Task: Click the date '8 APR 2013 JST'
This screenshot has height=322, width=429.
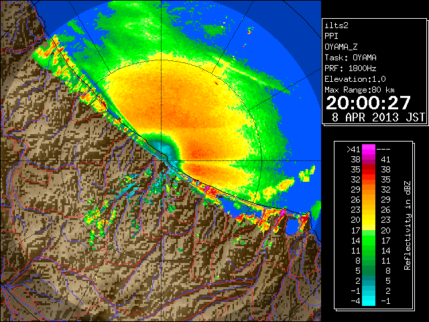Action: (x=378, y=117)
